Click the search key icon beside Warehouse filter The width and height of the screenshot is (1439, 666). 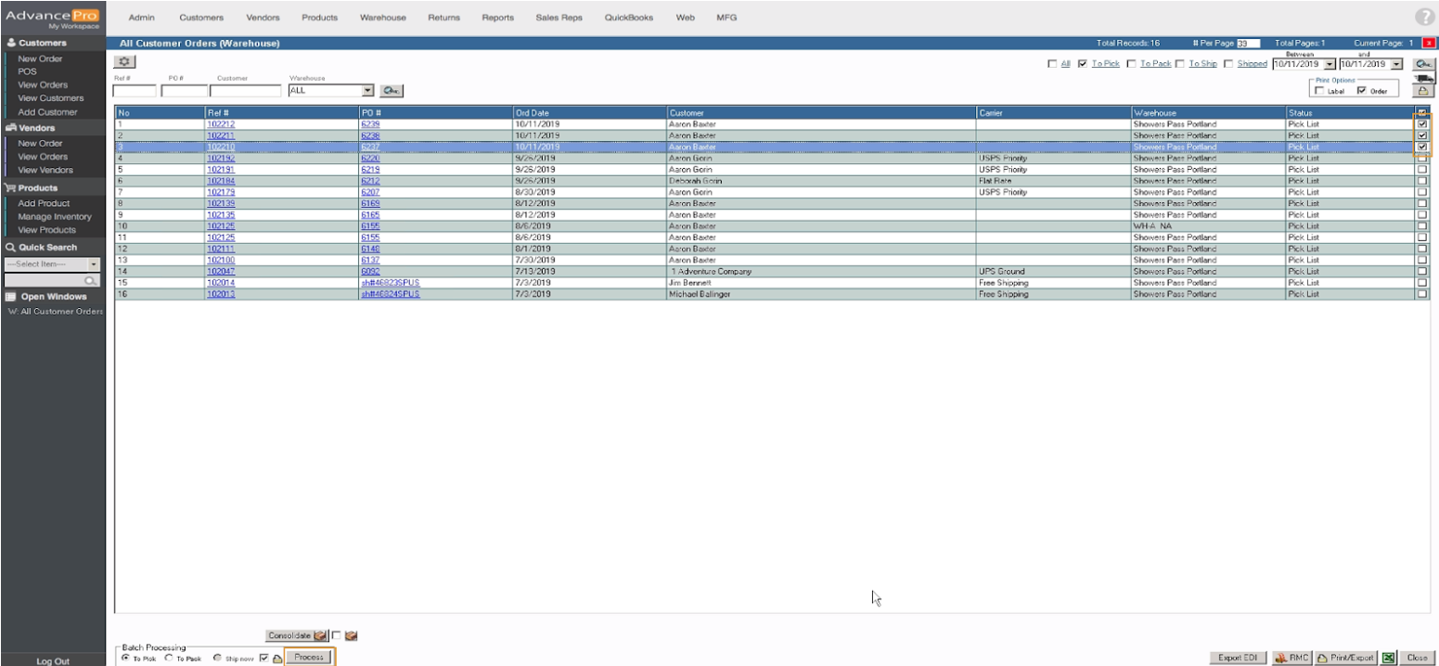(392, 91)
